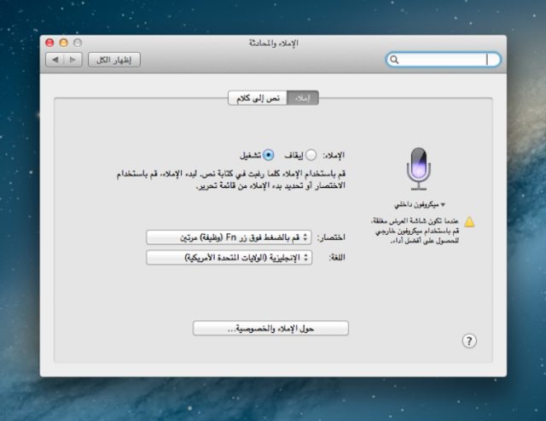Open help with the question mark button
The image size is (546, 421).
pos(468,341)
